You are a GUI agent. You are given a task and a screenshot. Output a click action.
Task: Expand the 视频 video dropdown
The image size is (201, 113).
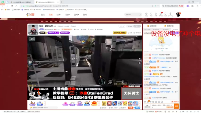68,15
